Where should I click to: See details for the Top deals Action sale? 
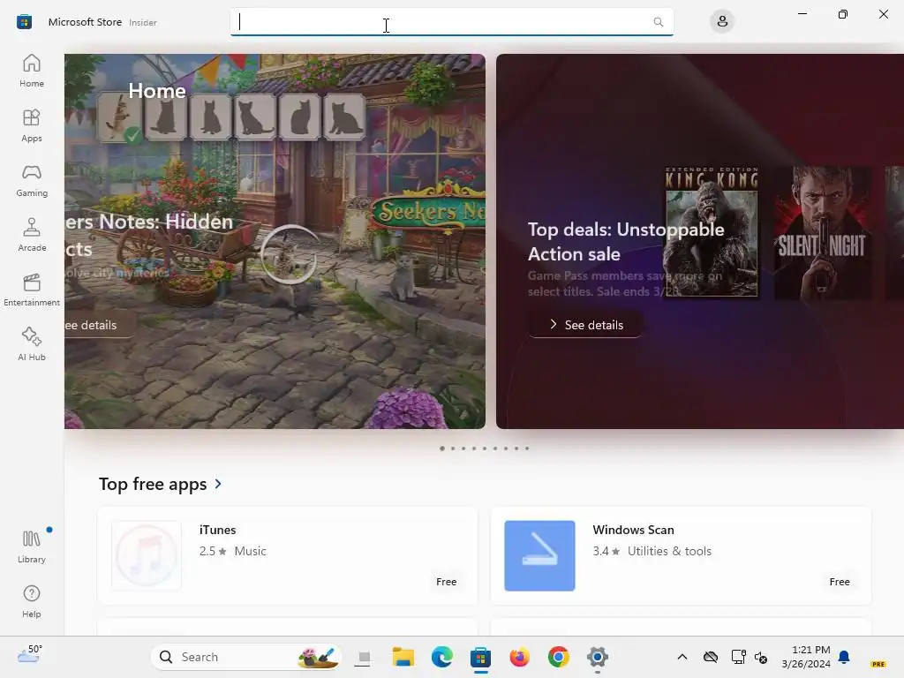coord(584,325)
